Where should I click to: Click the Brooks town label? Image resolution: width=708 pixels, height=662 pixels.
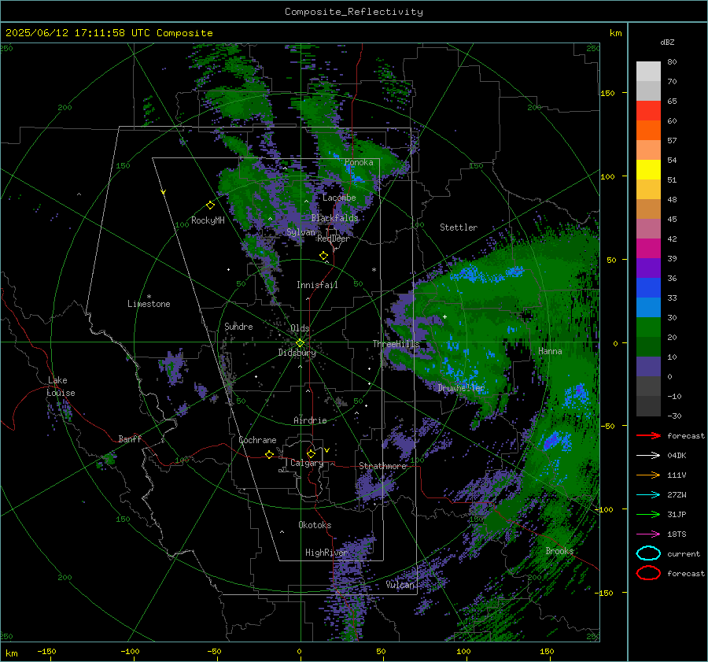tap(559, 551)
